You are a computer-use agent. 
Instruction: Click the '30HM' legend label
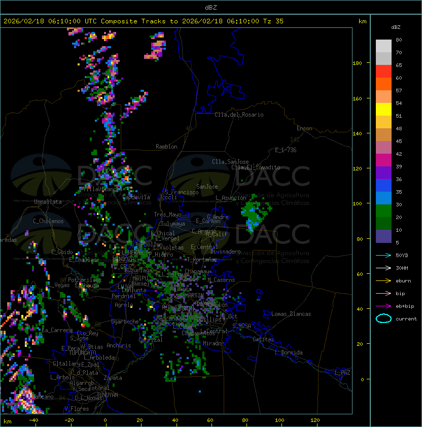(x=402, y=268)
